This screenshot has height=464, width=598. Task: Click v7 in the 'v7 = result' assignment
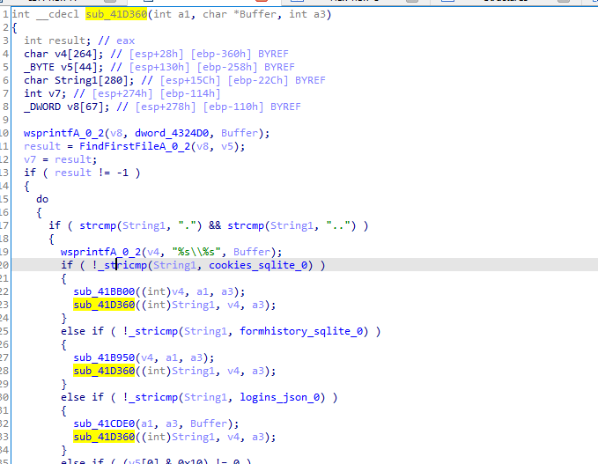click(30, 159)
